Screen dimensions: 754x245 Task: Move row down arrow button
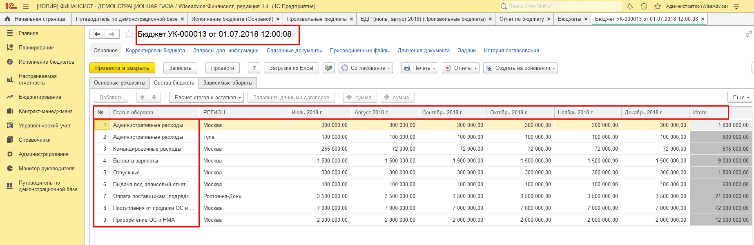coord(154,97)
